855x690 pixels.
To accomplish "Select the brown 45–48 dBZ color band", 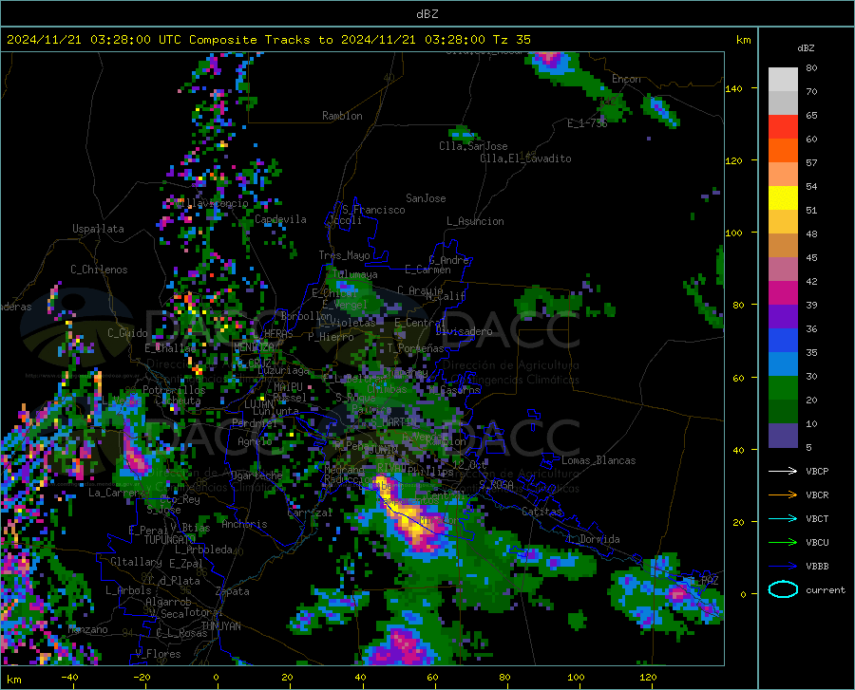I will pos(783,246).
